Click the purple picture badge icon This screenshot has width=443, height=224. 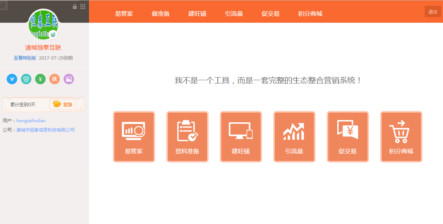tap(69, 79)
